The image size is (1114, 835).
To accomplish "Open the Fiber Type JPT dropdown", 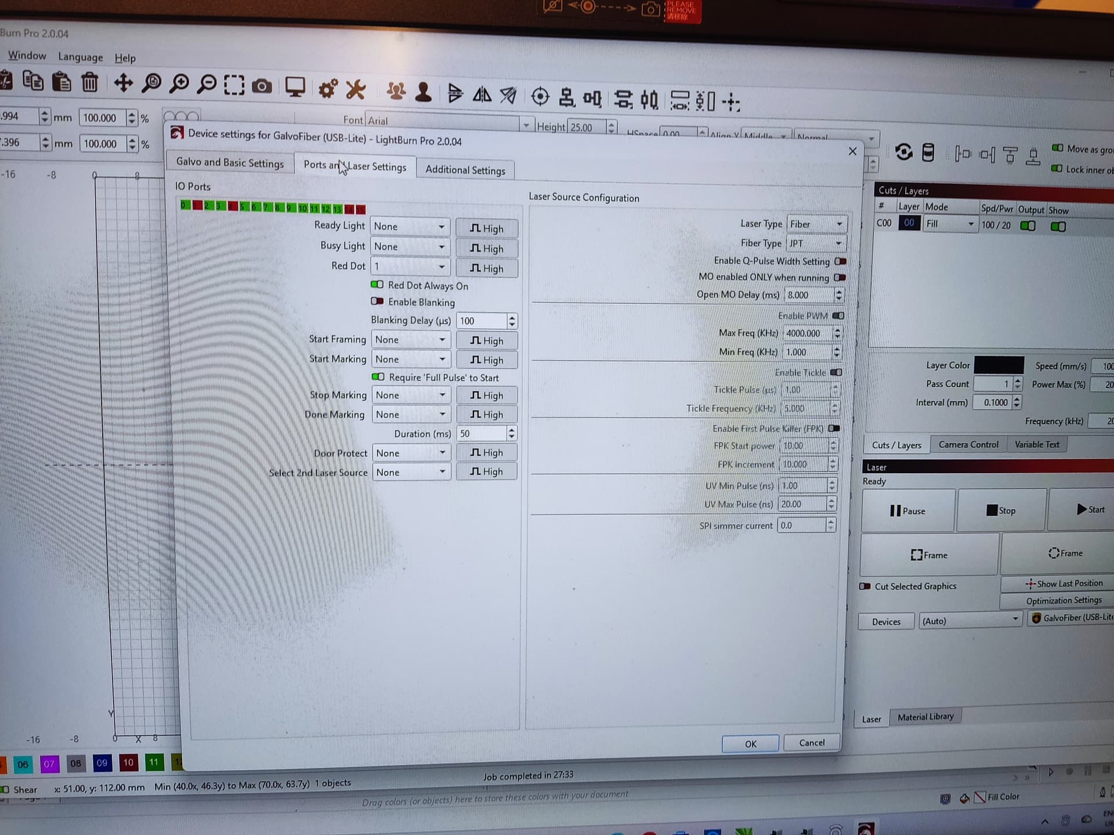I will click(816, 244).
